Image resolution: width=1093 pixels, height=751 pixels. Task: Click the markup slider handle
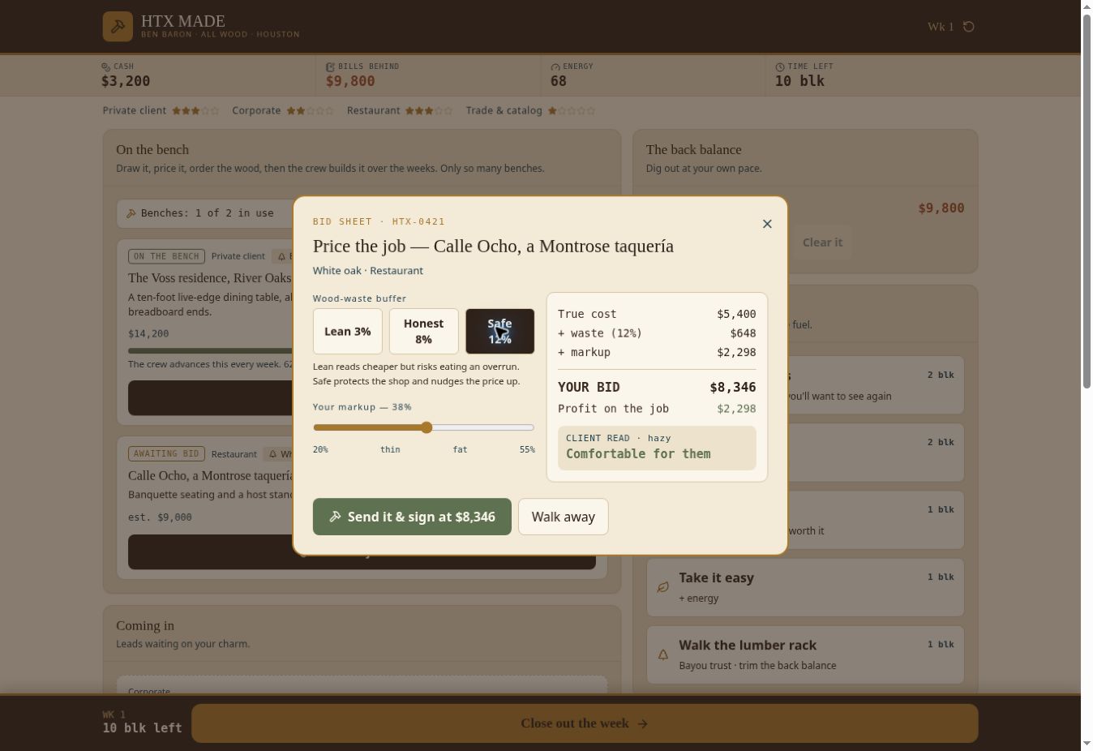click(426, 427)
